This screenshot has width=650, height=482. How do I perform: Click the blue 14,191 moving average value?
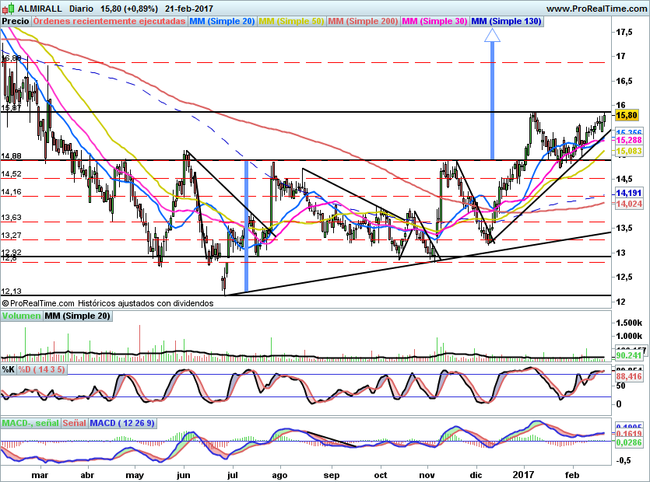pyautogui.click(x=629, y=193)
